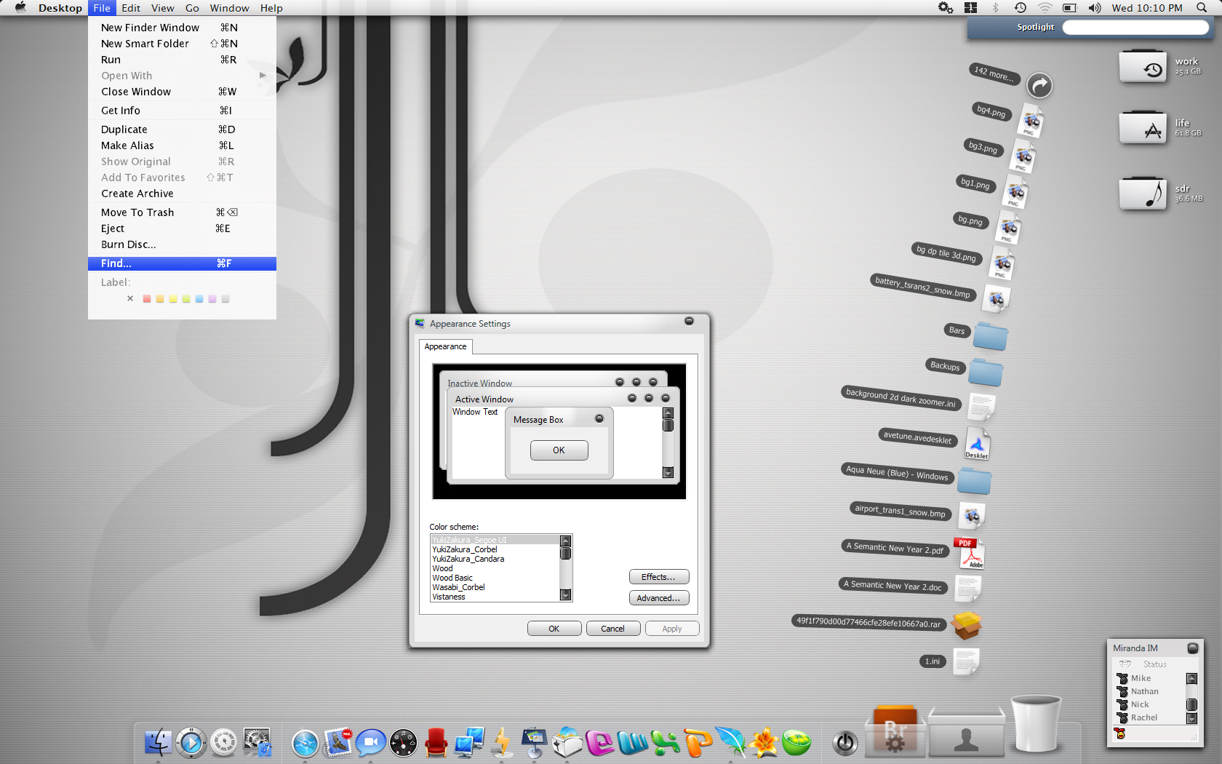Launch Excel green 'X' icon in dock
Screen dimensions: 1222x764
(x=666, y=742)
